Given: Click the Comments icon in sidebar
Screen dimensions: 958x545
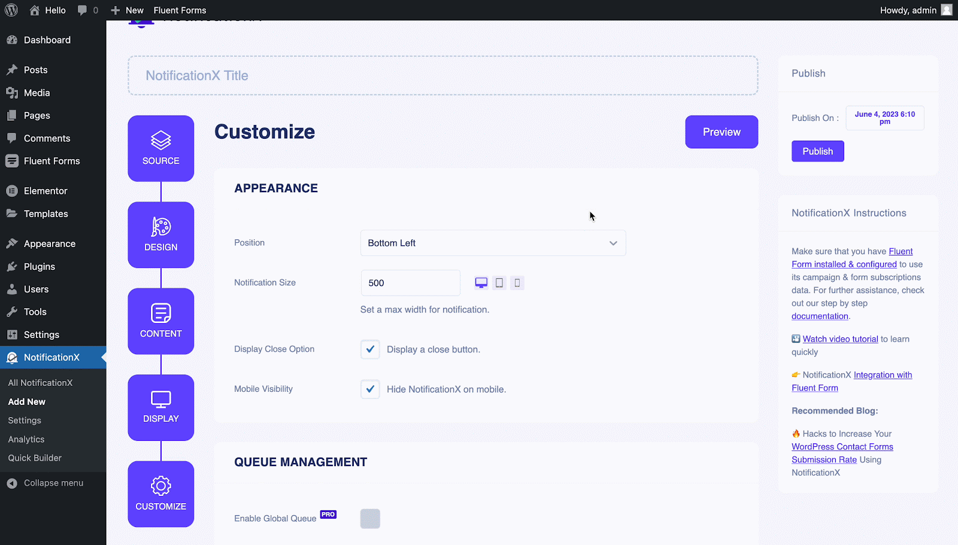Looking at the screenshot, I should (12, 138).
